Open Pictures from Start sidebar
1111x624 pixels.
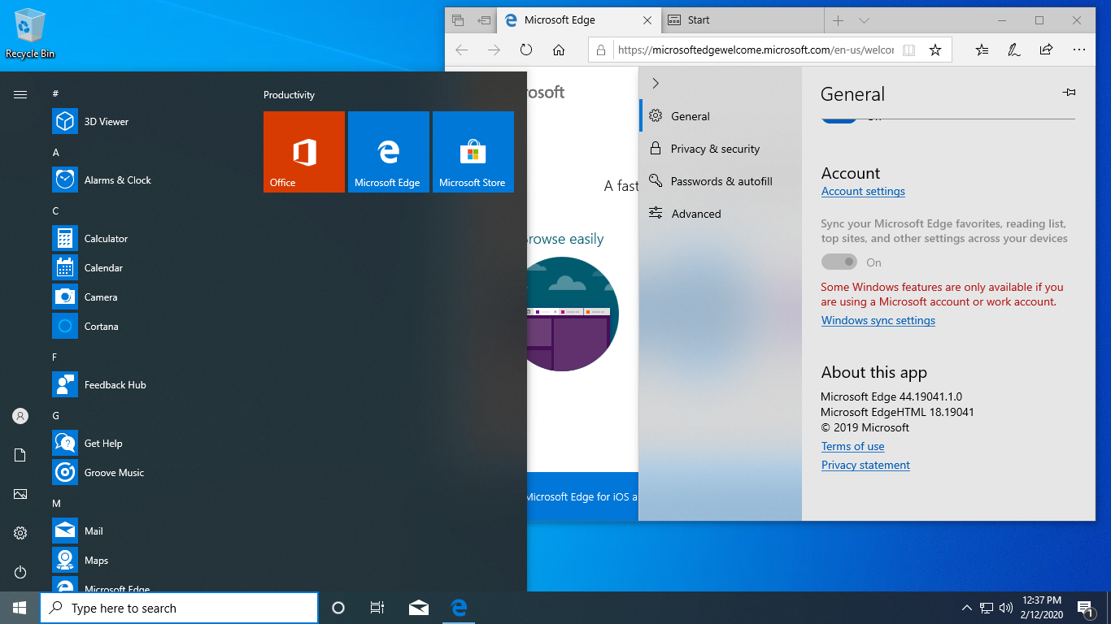click(20, 494)
